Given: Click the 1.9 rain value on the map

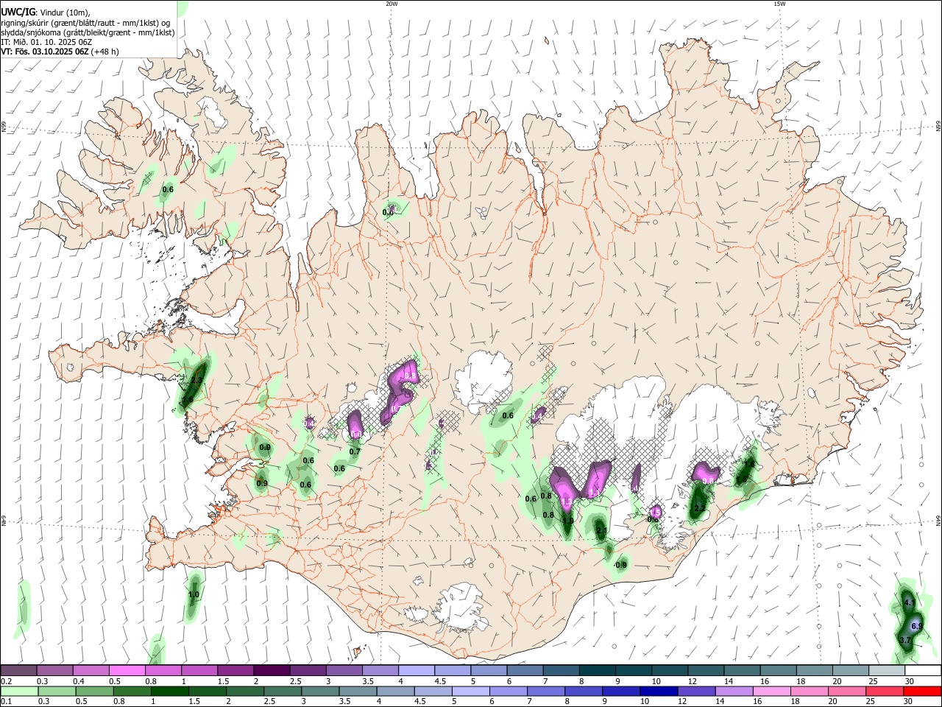Looking at the screenshot, I should (567, 521).
